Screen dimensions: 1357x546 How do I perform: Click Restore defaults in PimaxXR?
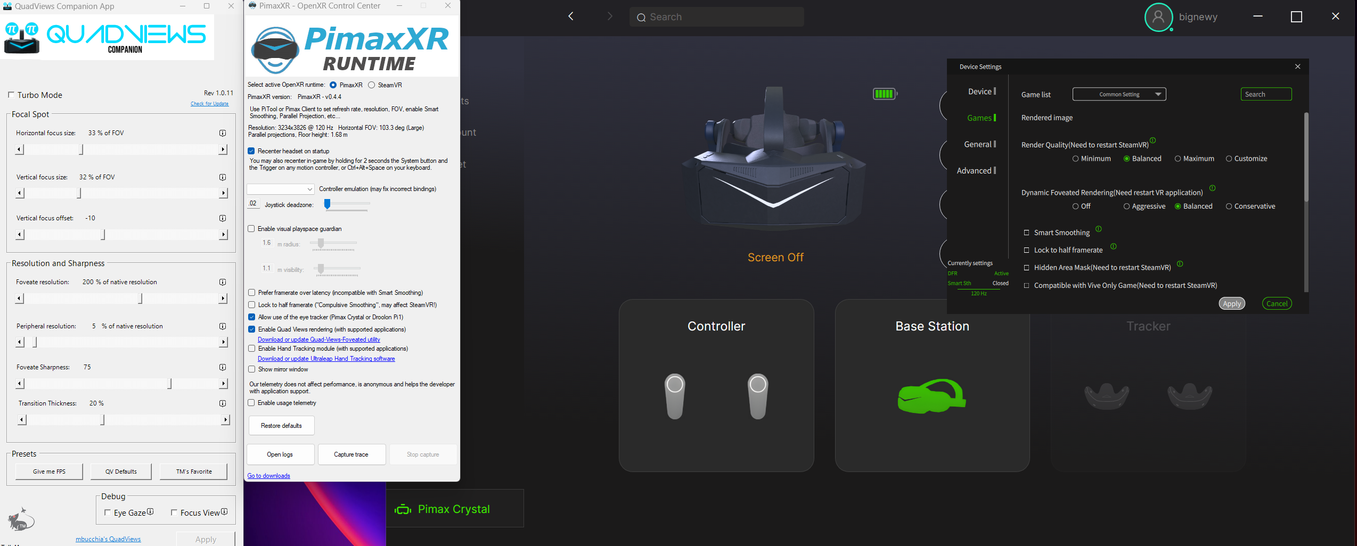tap(281, 426)
